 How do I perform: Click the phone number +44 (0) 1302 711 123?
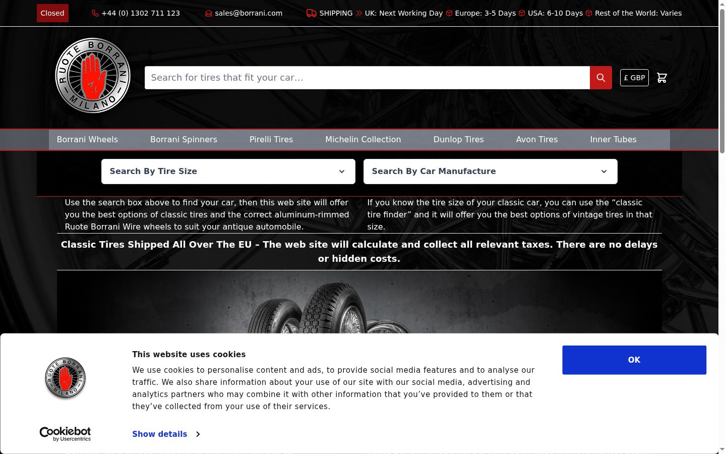click(141, 13)
